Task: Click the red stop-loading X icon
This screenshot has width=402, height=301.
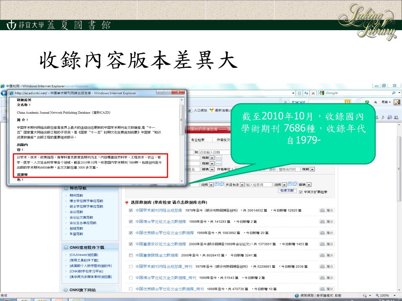Action: point(313,93)
